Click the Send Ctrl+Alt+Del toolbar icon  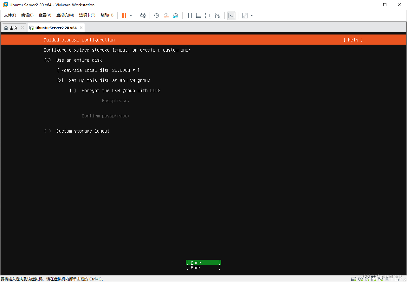point(143,16)
